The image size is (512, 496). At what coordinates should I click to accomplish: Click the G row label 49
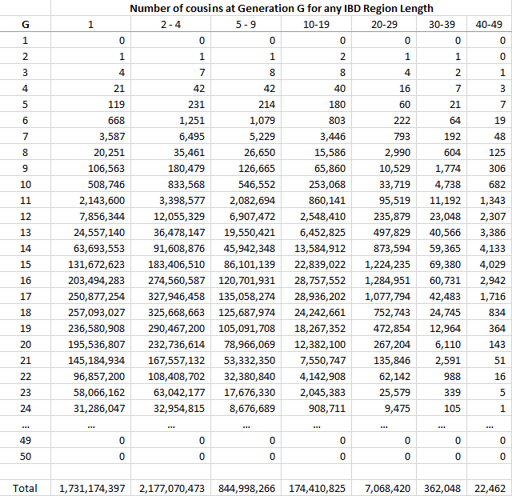pos(25,440)
